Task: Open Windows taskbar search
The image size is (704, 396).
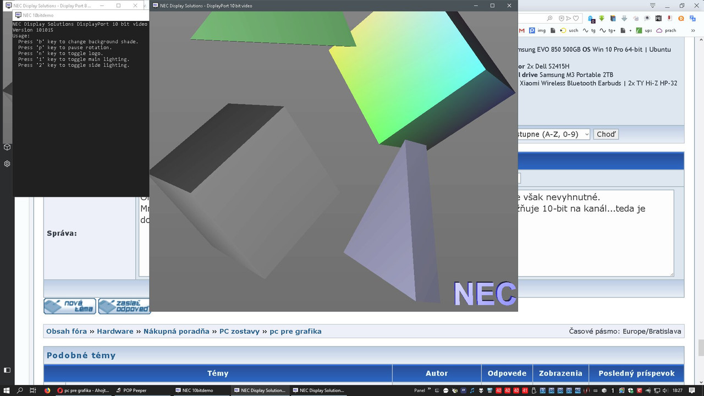Action: coord(20,391)
